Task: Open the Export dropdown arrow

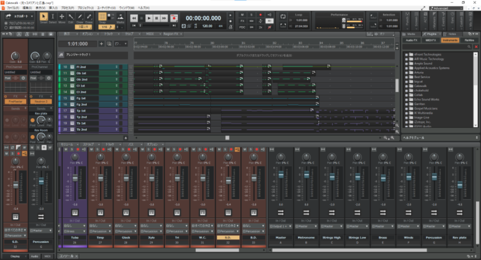Action: coord(32,16)
